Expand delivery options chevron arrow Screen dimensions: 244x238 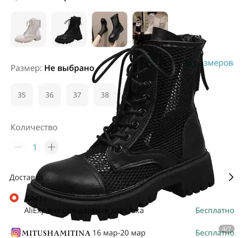231,177
